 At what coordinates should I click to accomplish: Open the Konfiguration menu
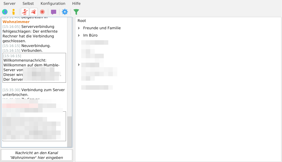[53, 3]
